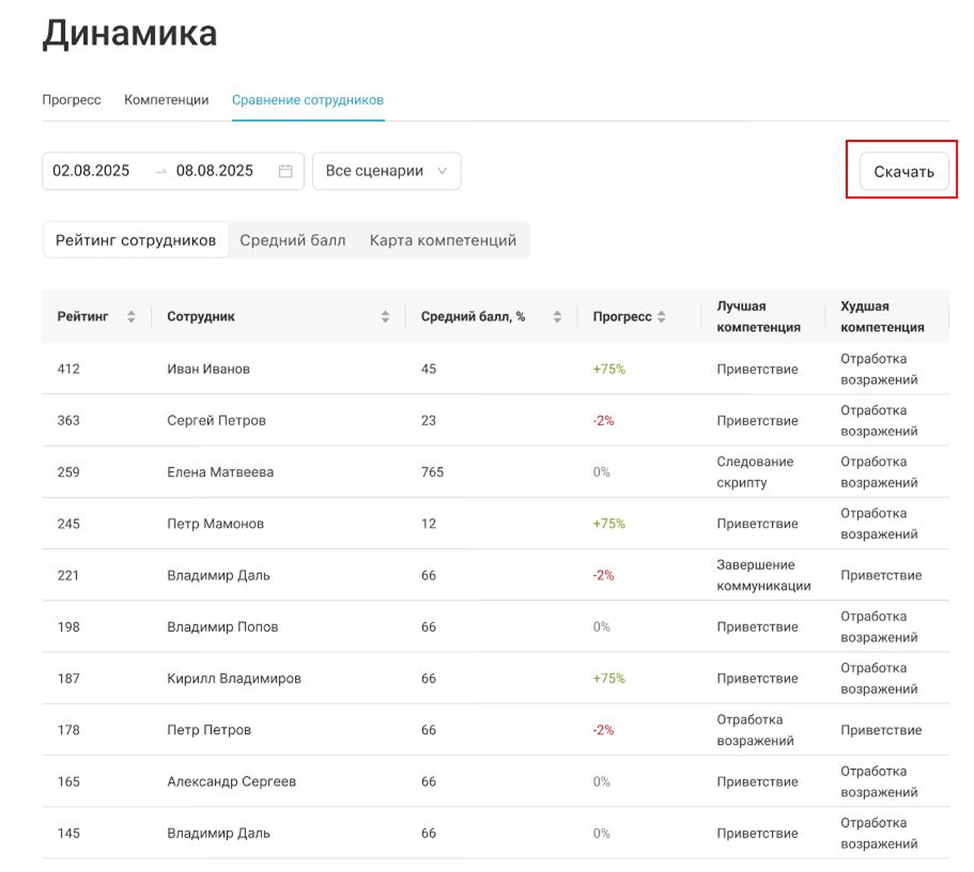
Task: Click rating value 221
Action: click(69, 575)
